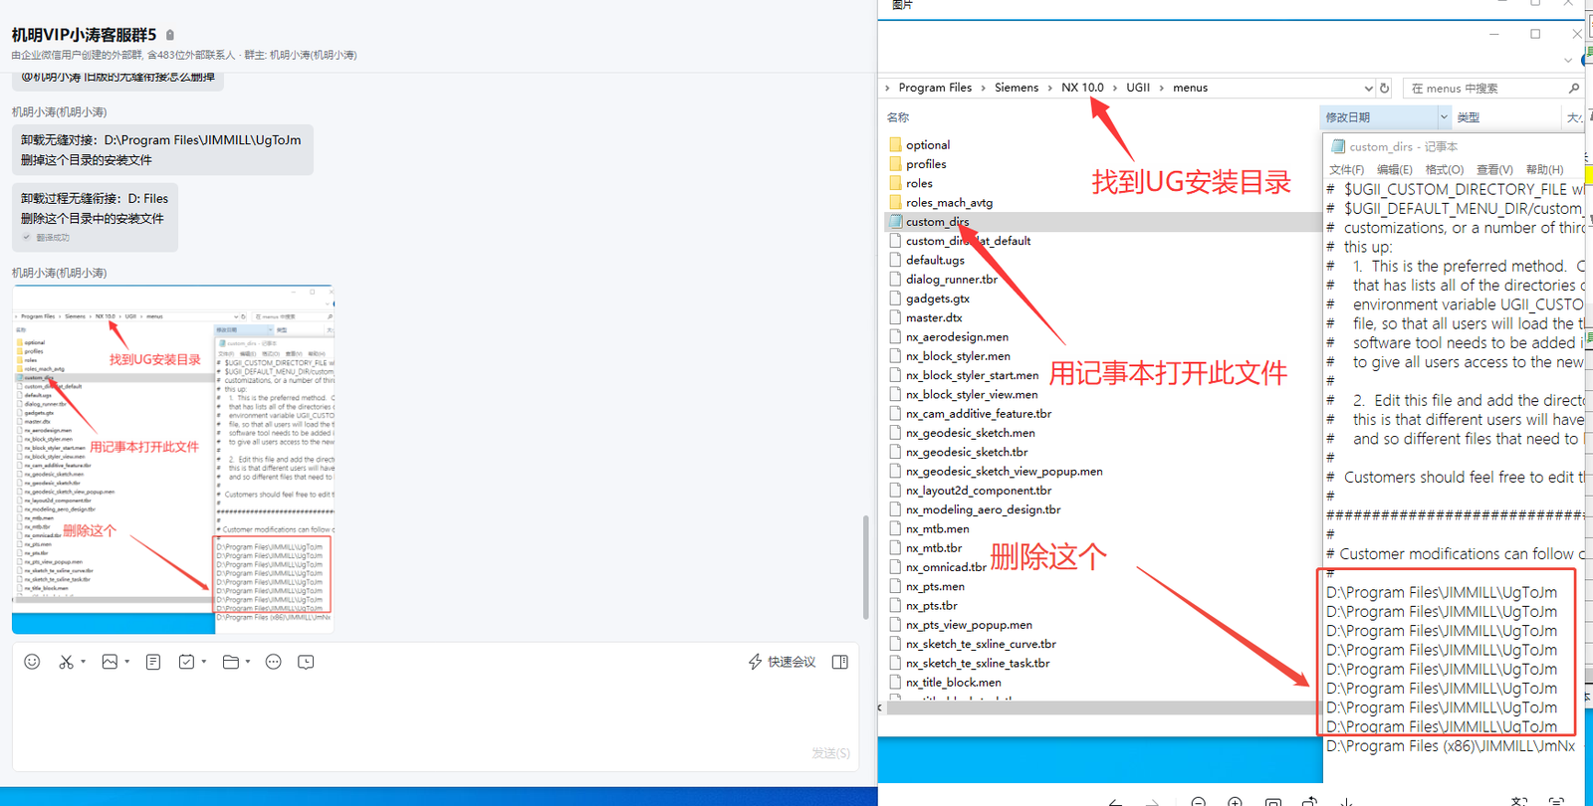Click the send image icon in chat toolbar
Image resolution: width=1593 pixels, height=806 pixels.
tap(110, 662)
